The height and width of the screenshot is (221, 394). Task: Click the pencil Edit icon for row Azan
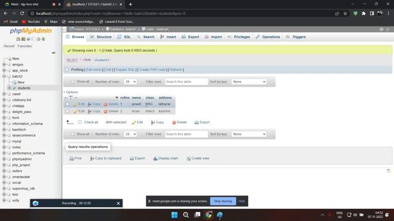[x=76, y=111]
